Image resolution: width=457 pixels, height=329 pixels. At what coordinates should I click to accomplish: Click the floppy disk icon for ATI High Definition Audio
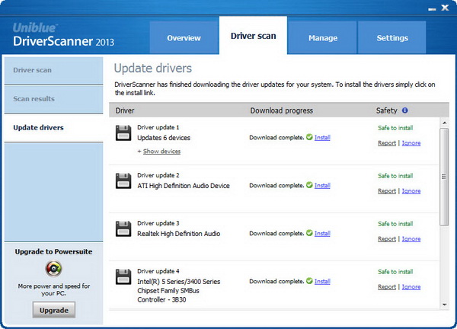(123, 180)
